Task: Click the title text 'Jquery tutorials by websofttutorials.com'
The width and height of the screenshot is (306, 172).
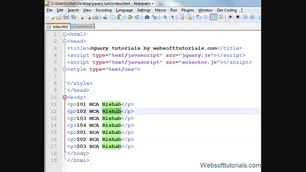Action: [x=153, y=48]
